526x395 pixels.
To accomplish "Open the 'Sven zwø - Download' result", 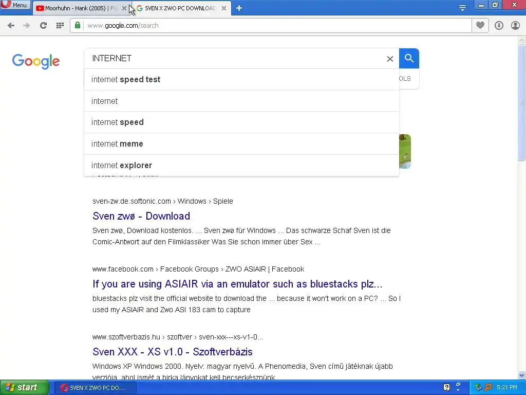I will pyautogui.click(x=141, y=216).
